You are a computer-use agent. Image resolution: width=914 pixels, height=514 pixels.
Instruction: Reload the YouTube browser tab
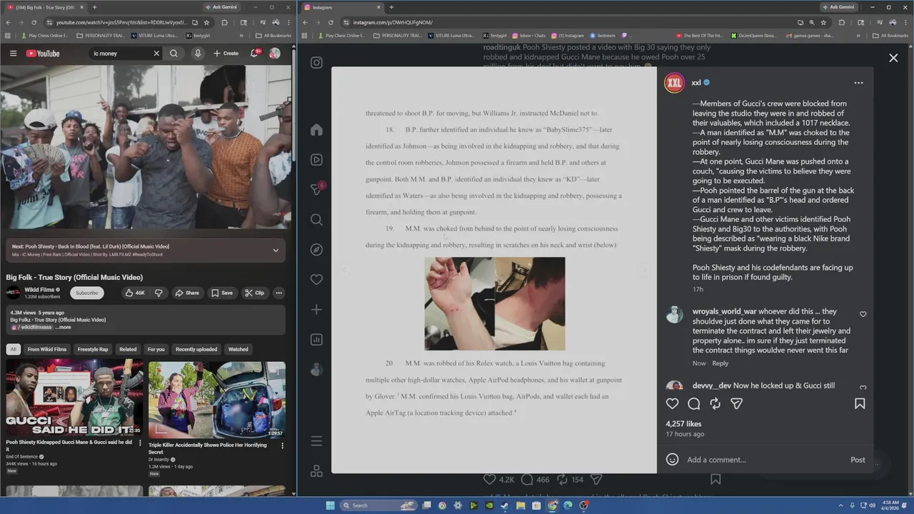pos(34,22)
